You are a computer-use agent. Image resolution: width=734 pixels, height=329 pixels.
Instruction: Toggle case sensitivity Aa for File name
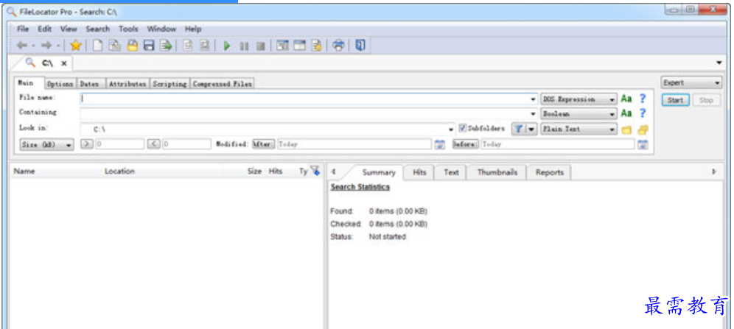(x=626, y=99)
